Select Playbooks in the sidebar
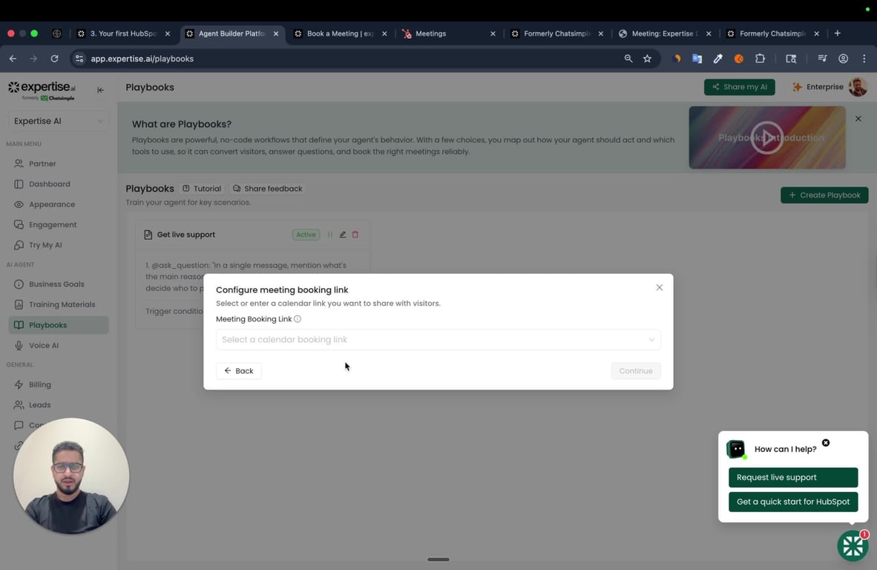The width and height of the screenshot is (877, 570). tap(58, 325)
